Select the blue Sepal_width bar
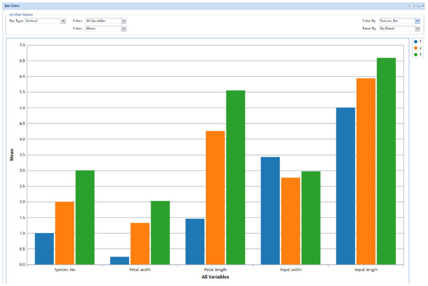The height and width of the screenshot is (286, 428). 270,211
